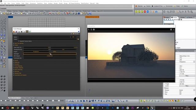The width and height of the screenshot is (196, 110).
Task: Click the Print icon in the Standard toolbar
Action: tap(10, 13)
